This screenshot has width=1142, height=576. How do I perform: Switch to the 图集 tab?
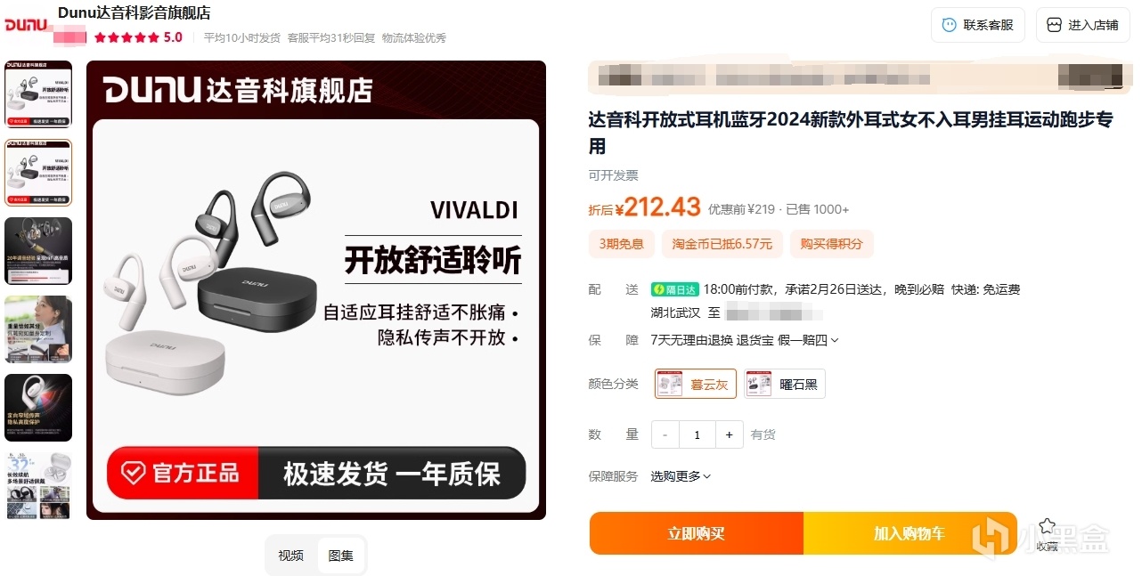340,556
